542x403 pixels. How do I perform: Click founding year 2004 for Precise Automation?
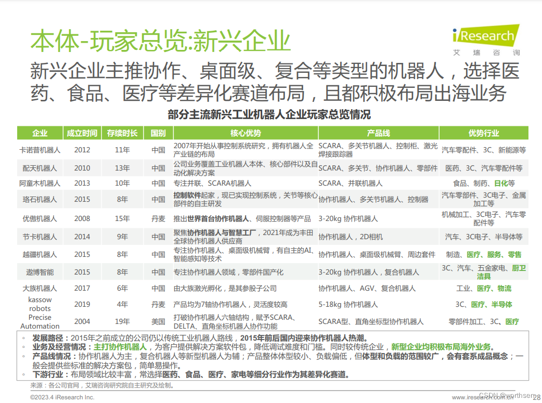point(82,321)
